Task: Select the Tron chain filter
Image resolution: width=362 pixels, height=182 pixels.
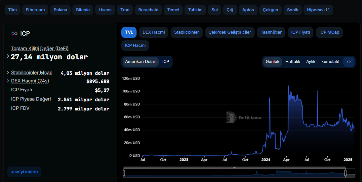Action: [125, 10]
